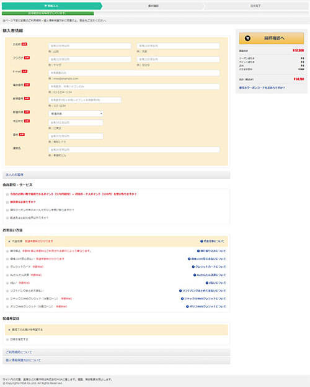Click help icon beside 代金引換について
The image size is (310, 387).
(x=201, y=241)
